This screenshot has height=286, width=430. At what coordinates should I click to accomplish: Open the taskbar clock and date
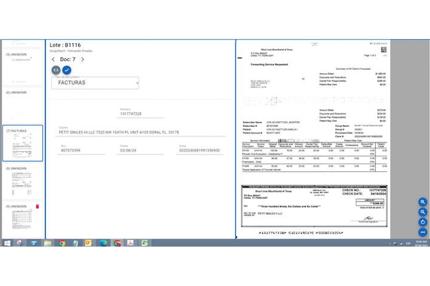tap(421, 243)
